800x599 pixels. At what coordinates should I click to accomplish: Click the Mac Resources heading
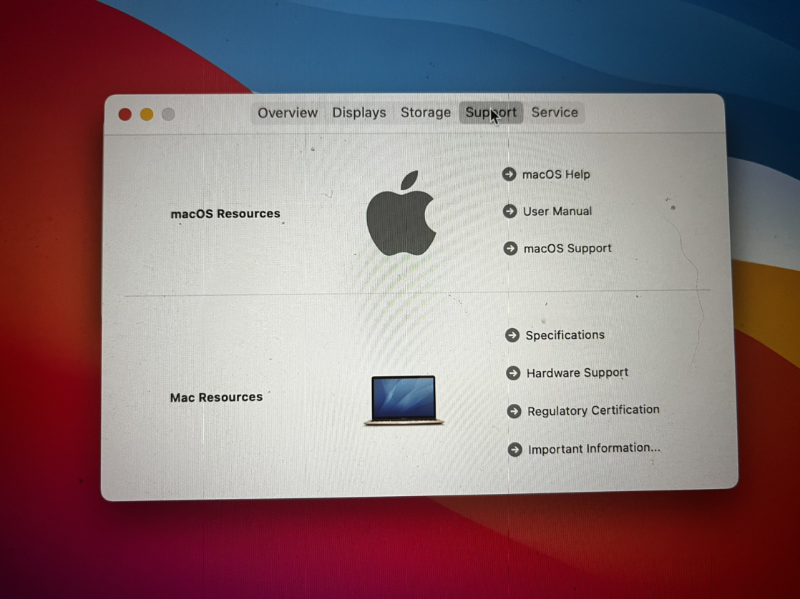(216, 397)
